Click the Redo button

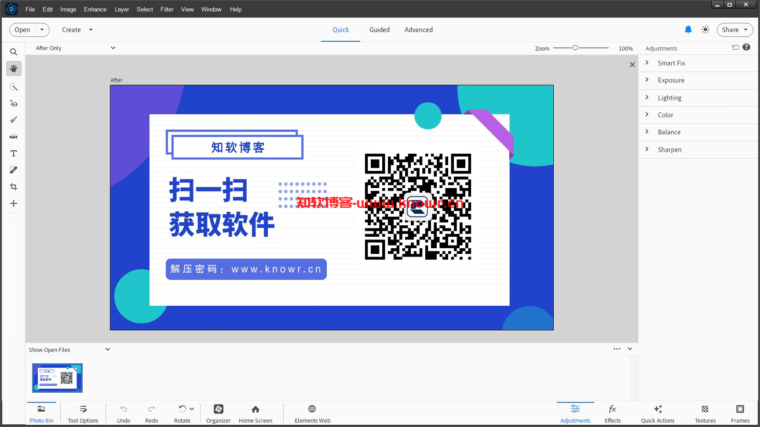coord(151,414)
